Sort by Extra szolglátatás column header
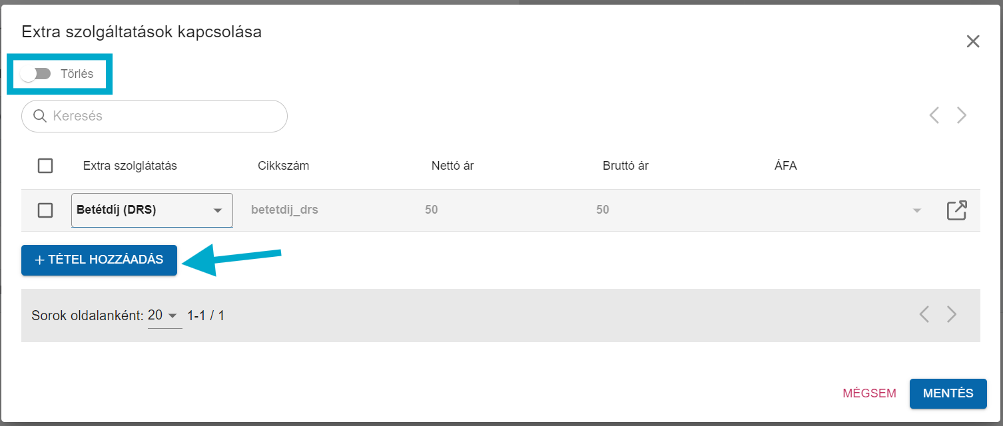Screen dimensions: 1003x426 click(x=130, y=166)
